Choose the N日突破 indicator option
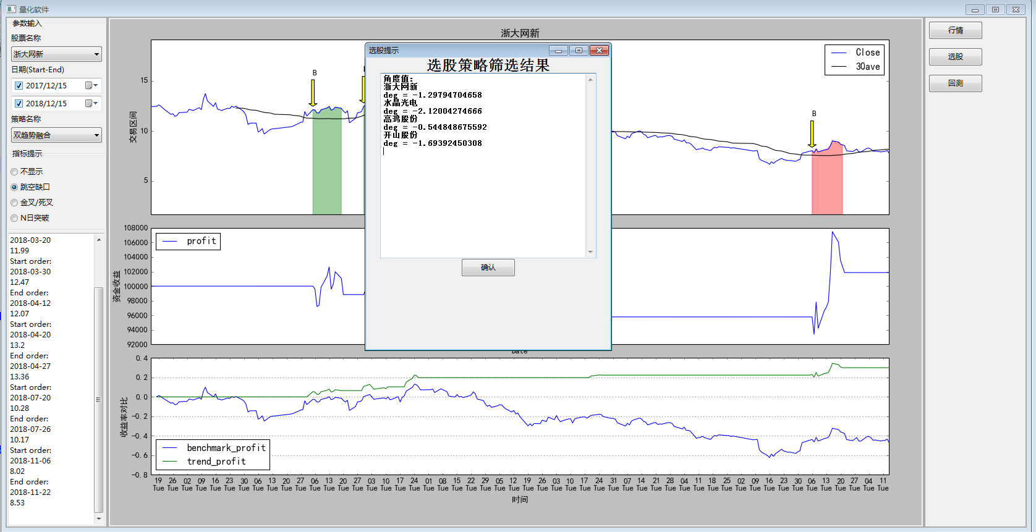 coord(14,218)
